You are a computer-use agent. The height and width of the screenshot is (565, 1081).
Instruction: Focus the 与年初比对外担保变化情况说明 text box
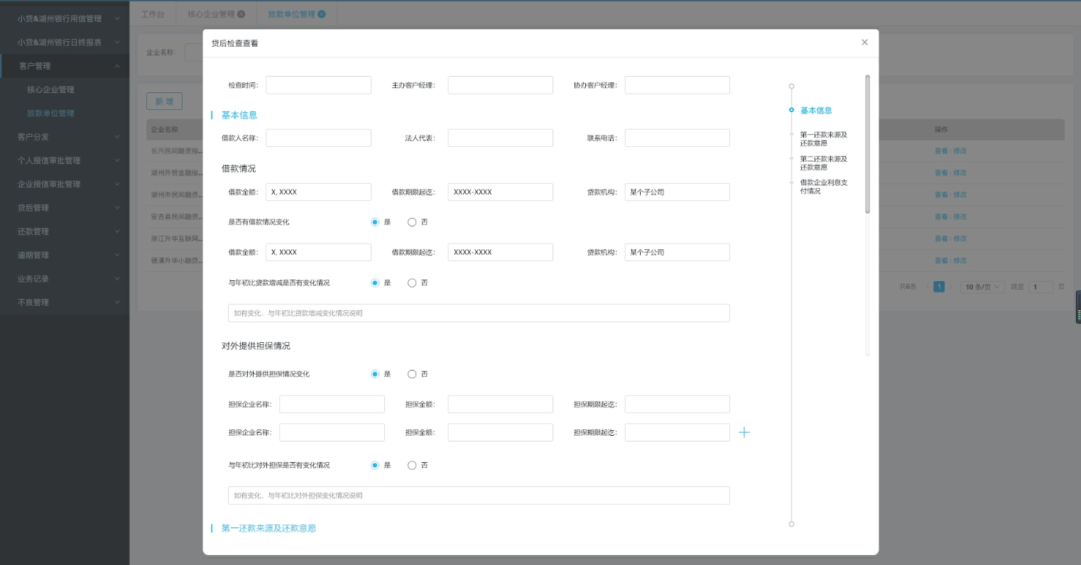point(479,495)
